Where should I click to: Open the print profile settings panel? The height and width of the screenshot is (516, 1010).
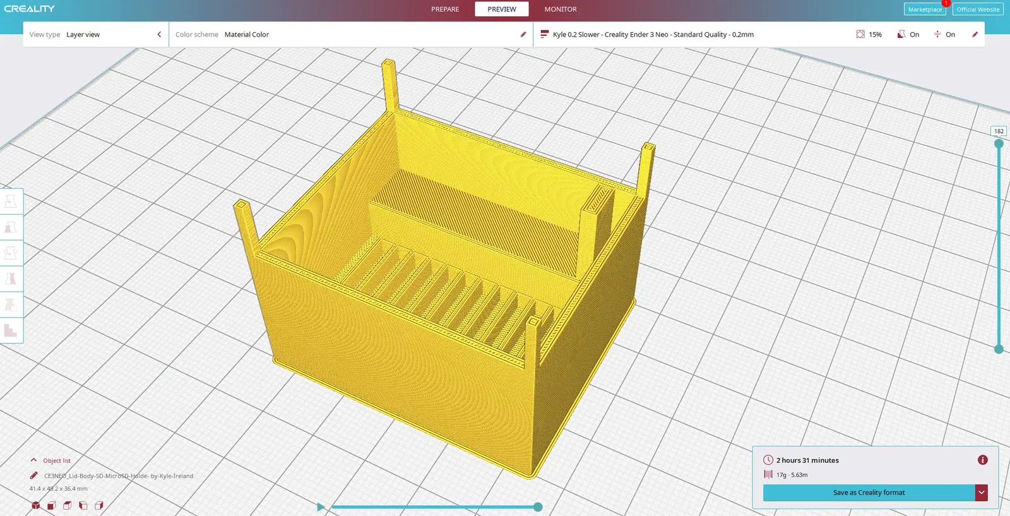(759, 35)
